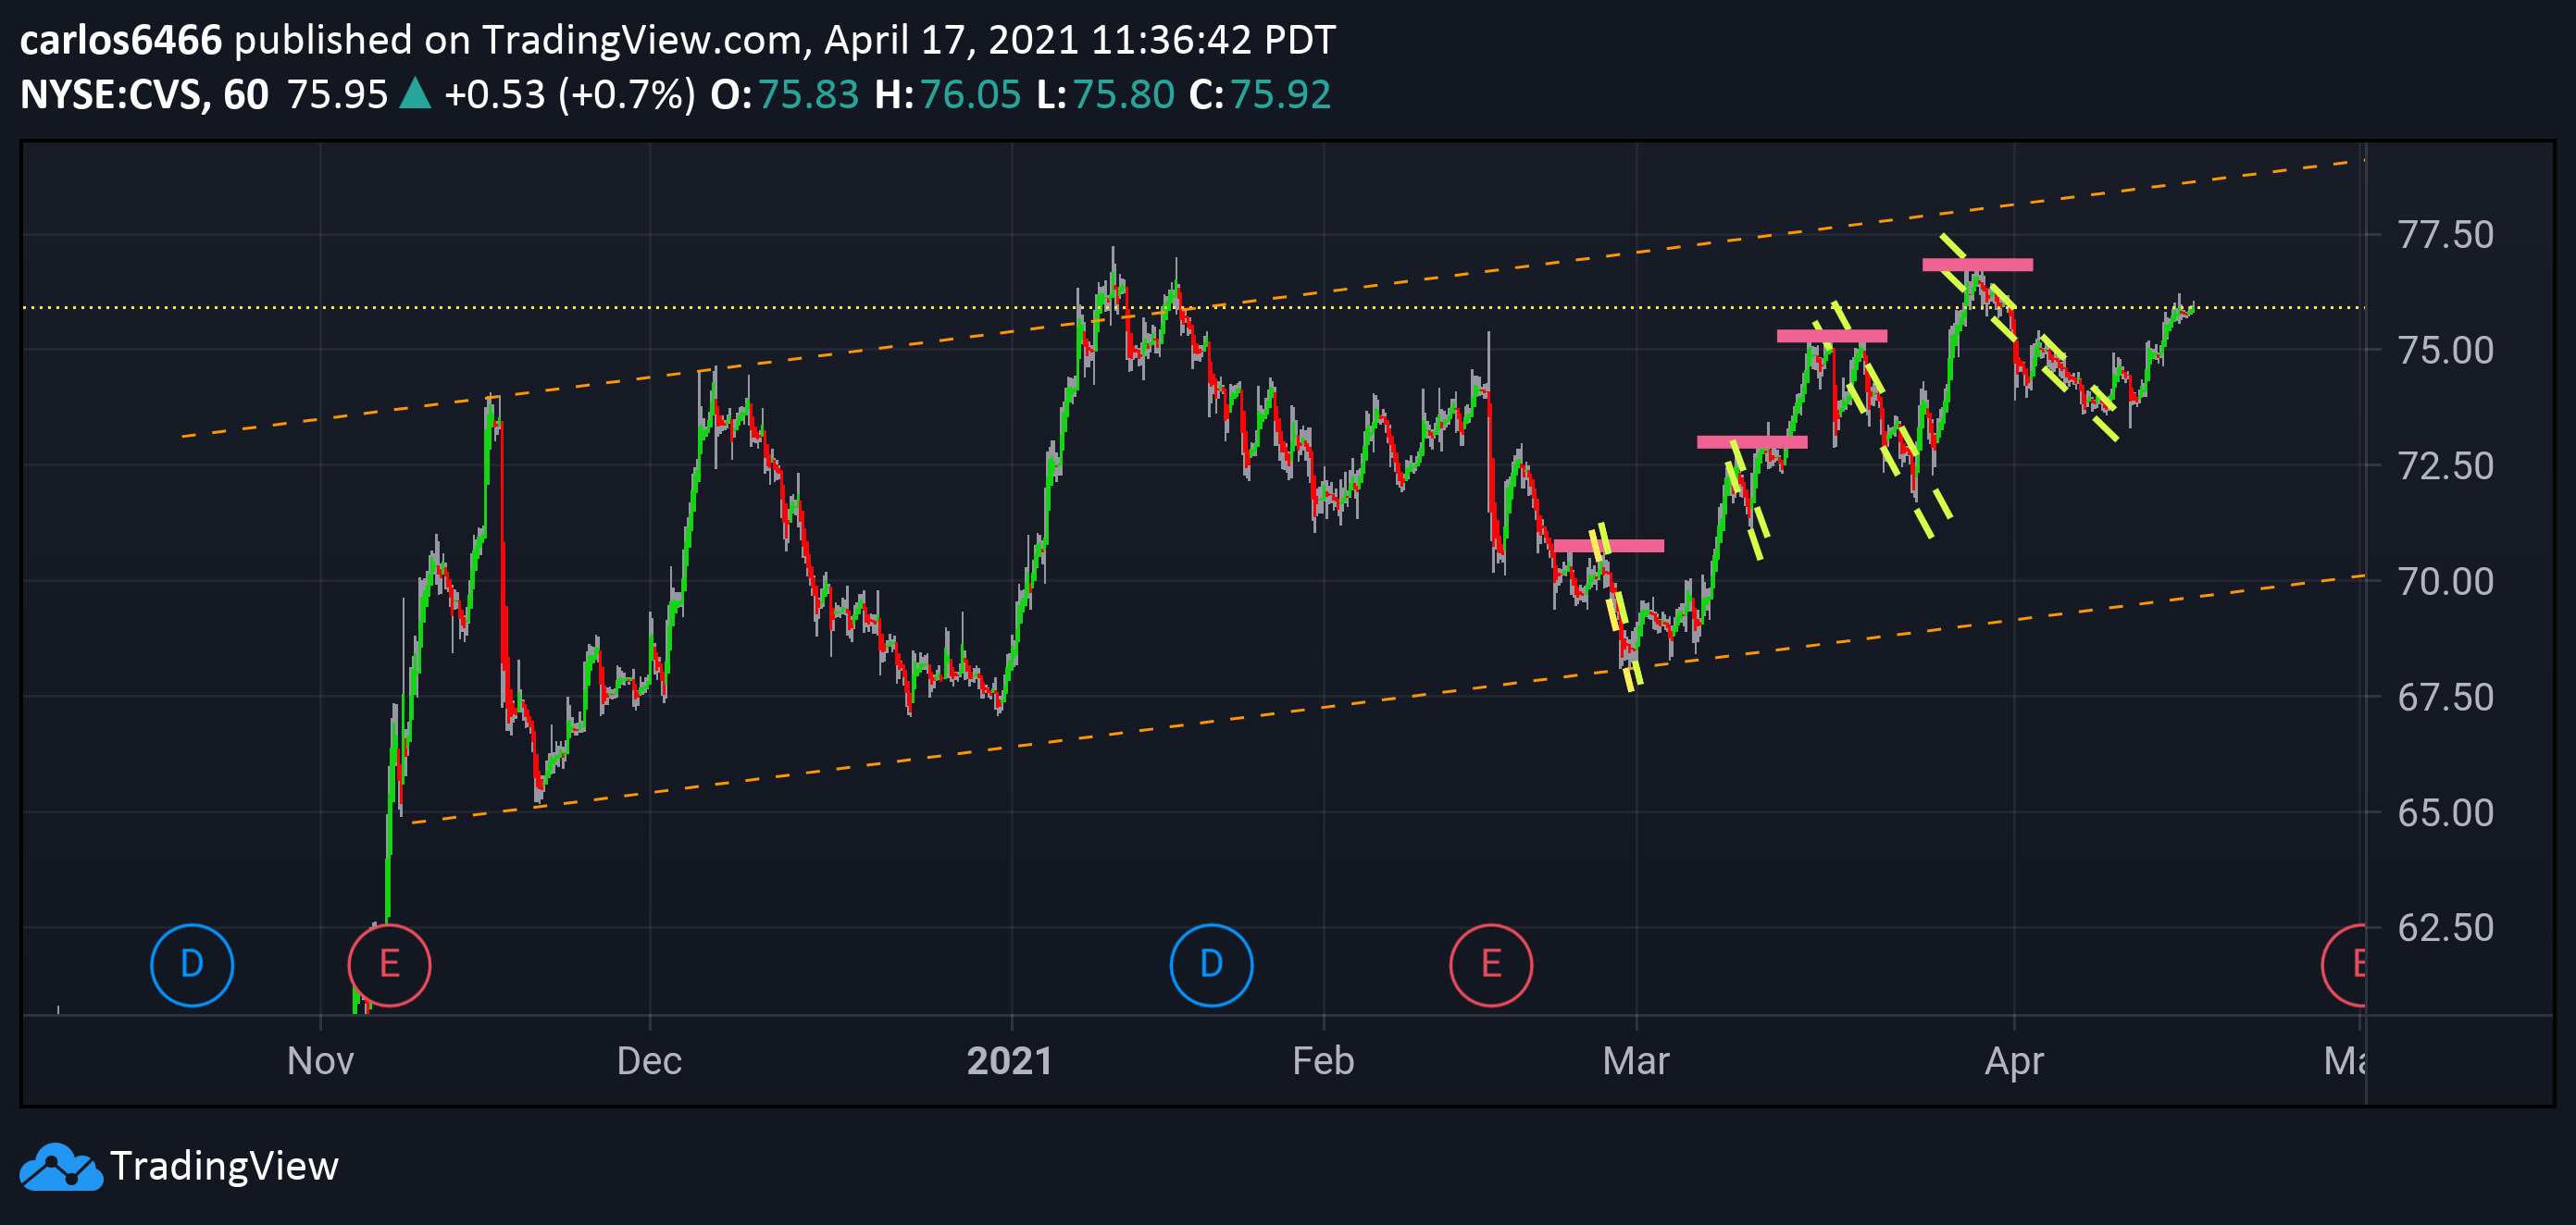Screen dimensions: 2576x1225
Task: Click the carlos6466 author name
Action: tap(120, 40)
